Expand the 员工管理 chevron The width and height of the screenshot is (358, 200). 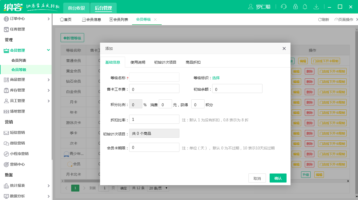[48, 101]
